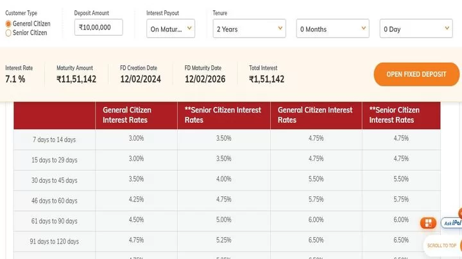
Task: Click the last Senior Citizen Interest Rates header
Action: click(394, 115)
